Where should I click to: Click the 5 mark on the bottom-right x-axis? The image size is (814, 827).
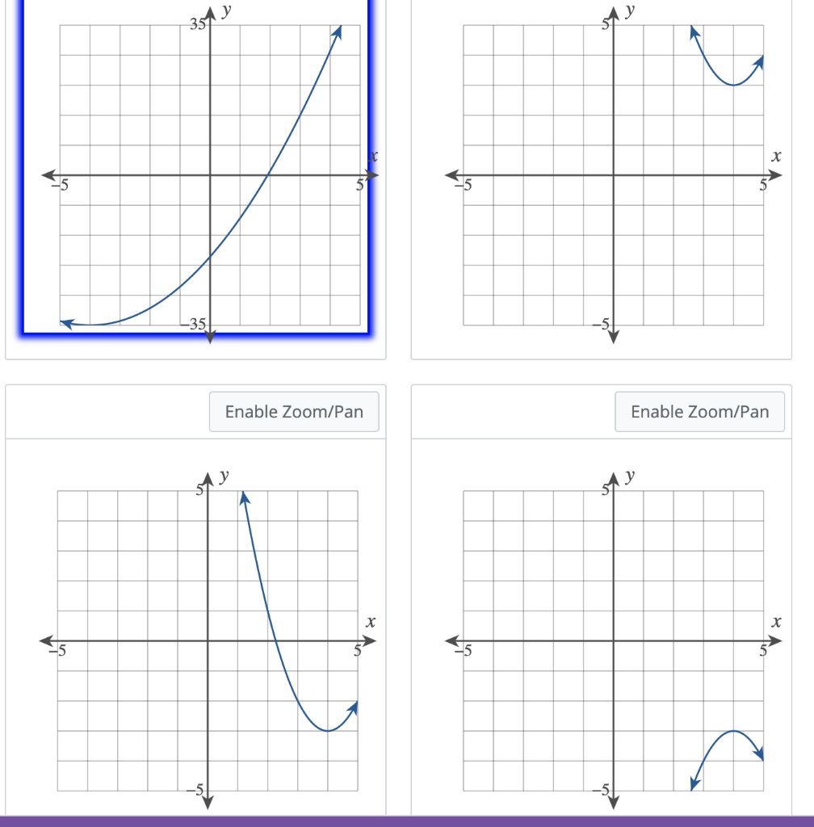762,650
